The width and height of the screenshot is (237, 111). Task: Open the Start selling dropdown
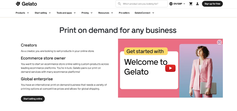coord(43,13)
